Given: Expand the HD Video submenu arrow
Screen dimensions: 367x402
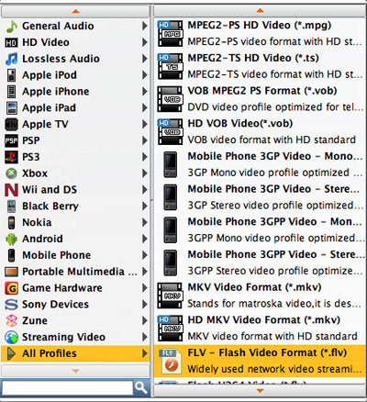Looking at the screenshot, I should [145, 42].
